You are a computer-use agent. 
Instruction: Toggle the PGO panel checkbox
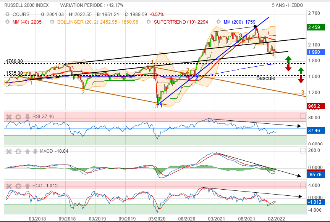click(x=302, y=185)
